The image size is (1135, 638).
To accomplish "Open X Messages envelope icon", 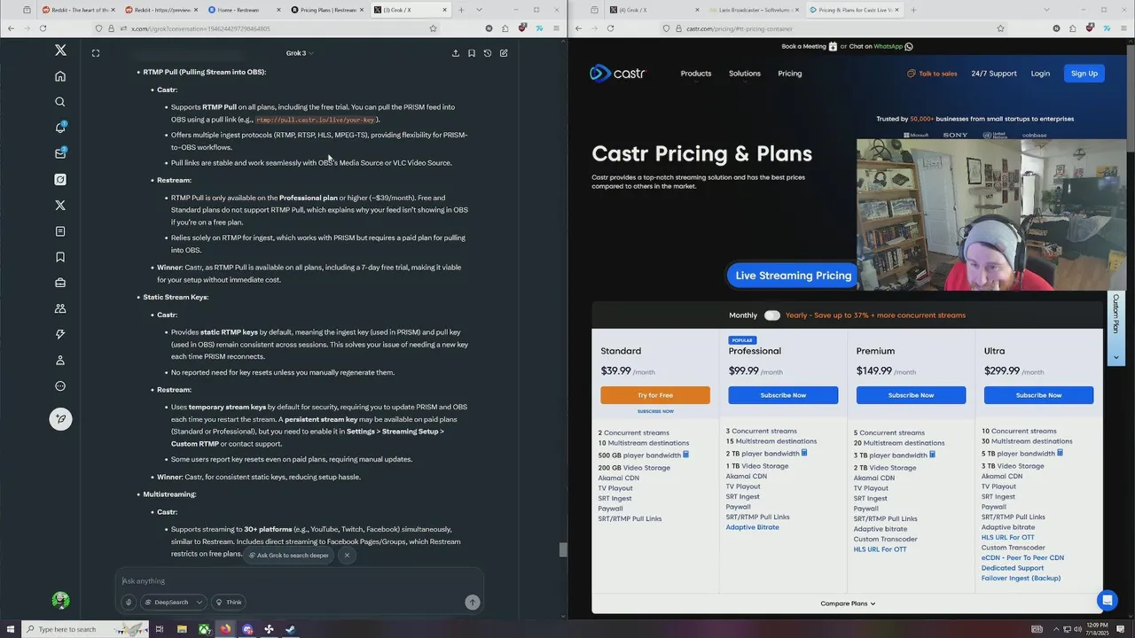I will click(60, 153).
